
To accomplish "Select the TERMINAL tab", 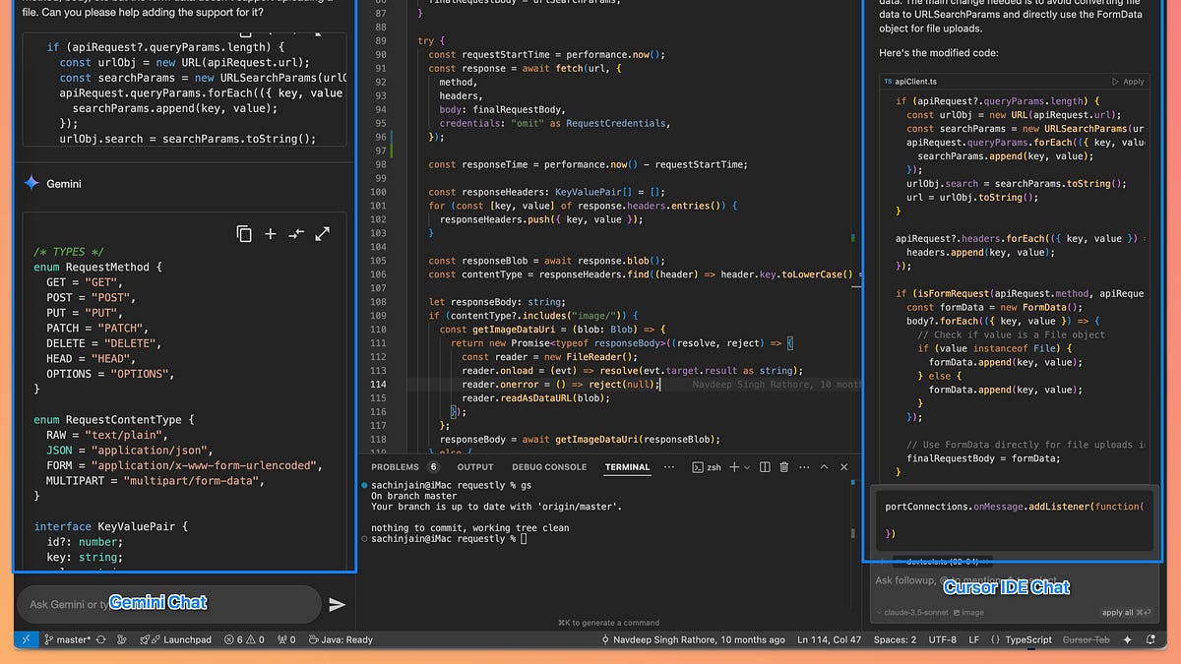I will pos(627,467).
